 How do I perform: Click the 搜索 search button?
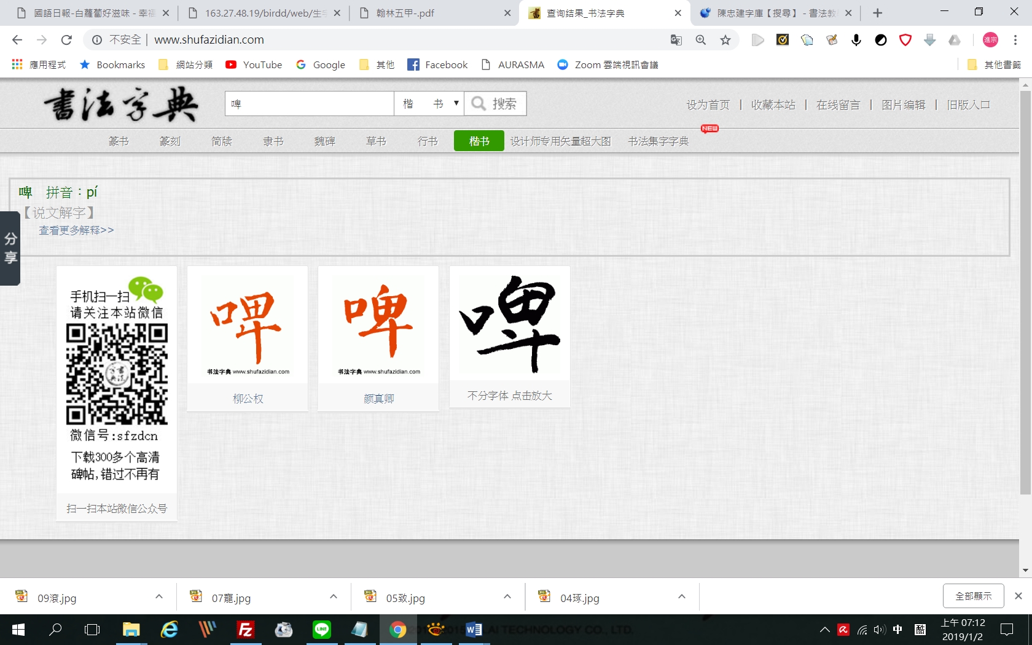click(x=495, y=104)
